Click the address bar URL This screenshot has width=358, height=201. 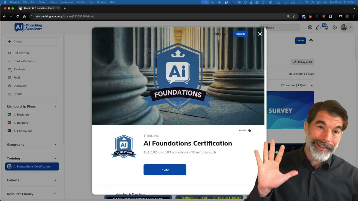click(65, 16)
